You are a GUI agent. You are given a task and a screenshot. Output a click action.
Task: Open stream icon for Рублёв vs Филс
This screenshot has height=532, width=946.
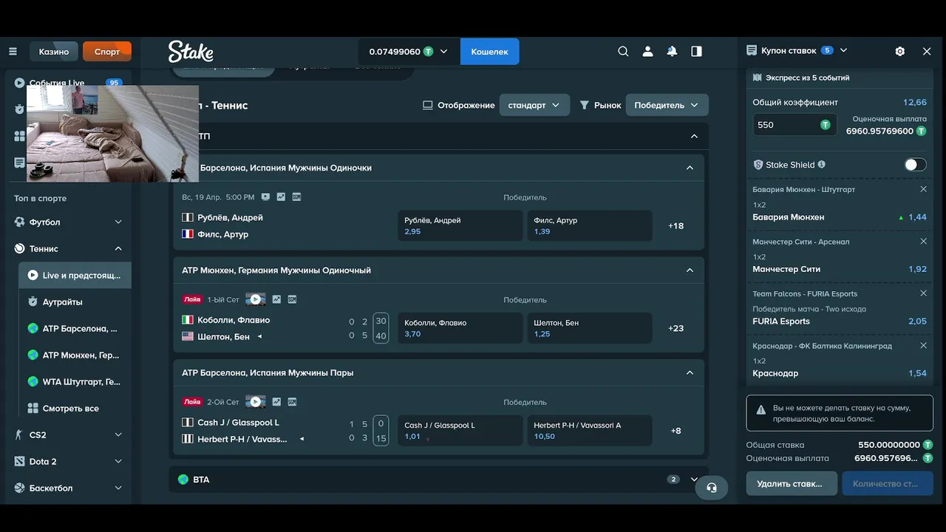(265, 197)
